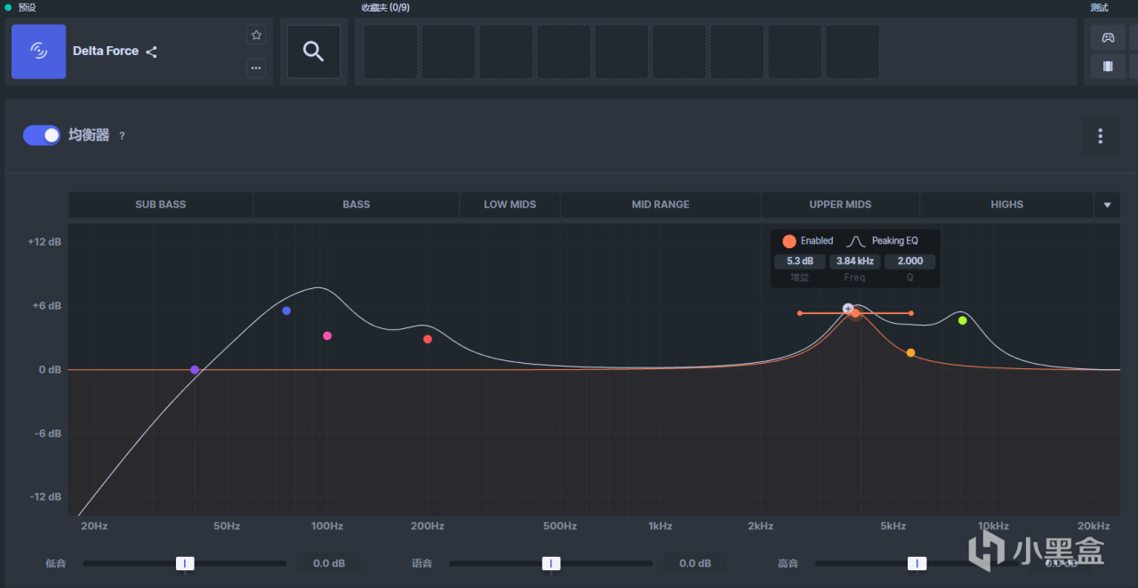The height and width of the screenshot is (588, 1138).
Task: Toggle the equalizer switch off
Action: (x=42, y=135)
